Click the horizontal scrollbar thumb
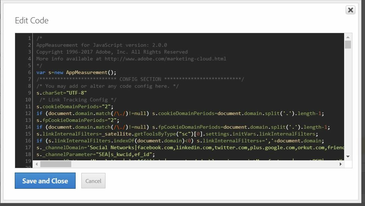The image size is (365, 206). pos(56,164)
